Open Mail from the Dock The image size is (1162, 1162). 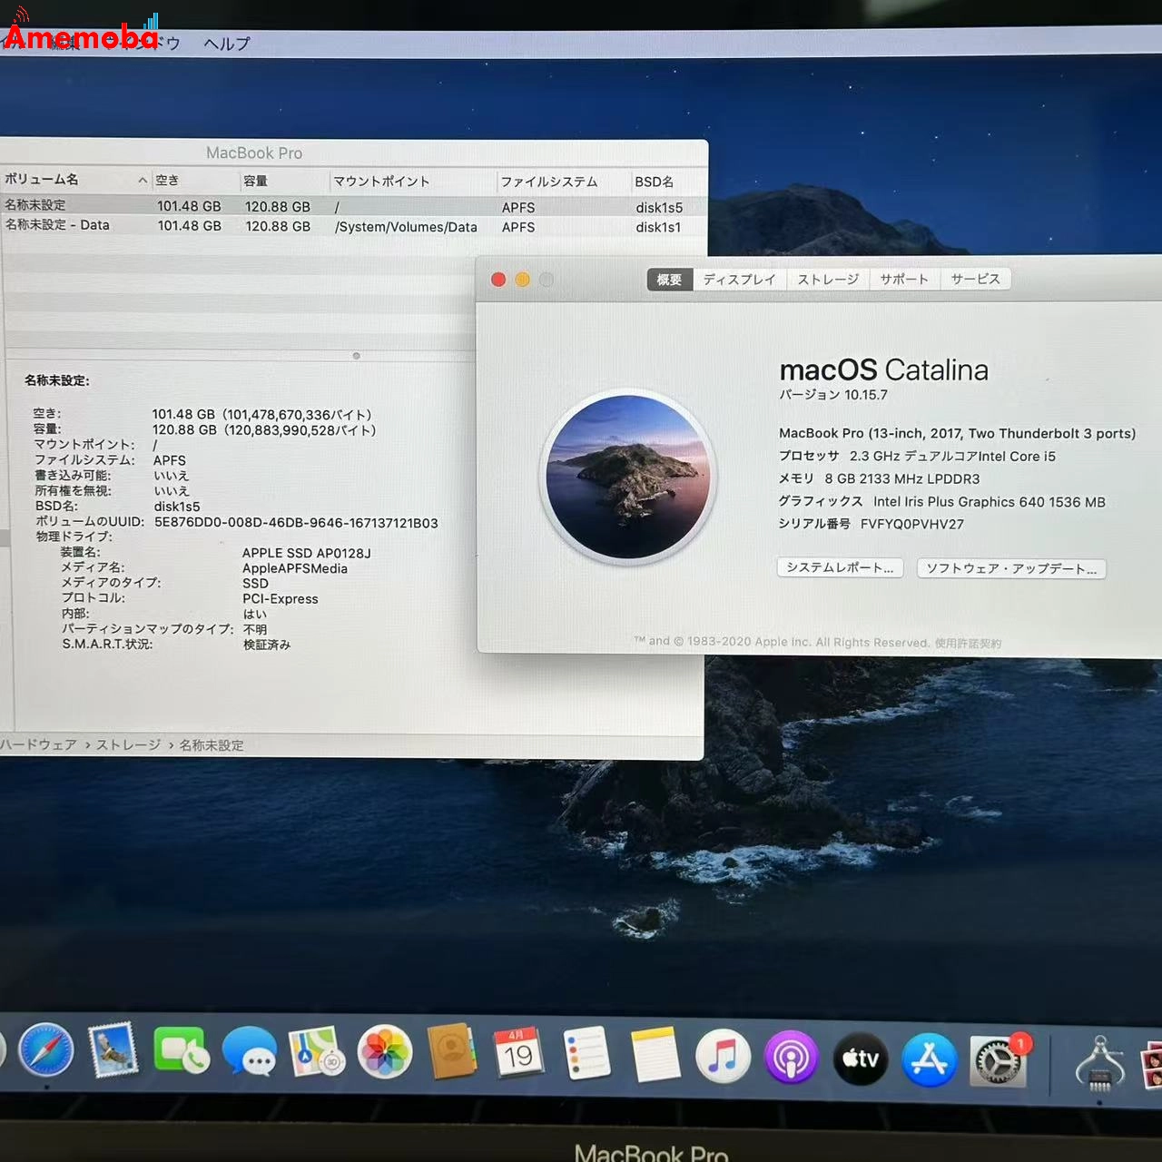(113, 1053)
